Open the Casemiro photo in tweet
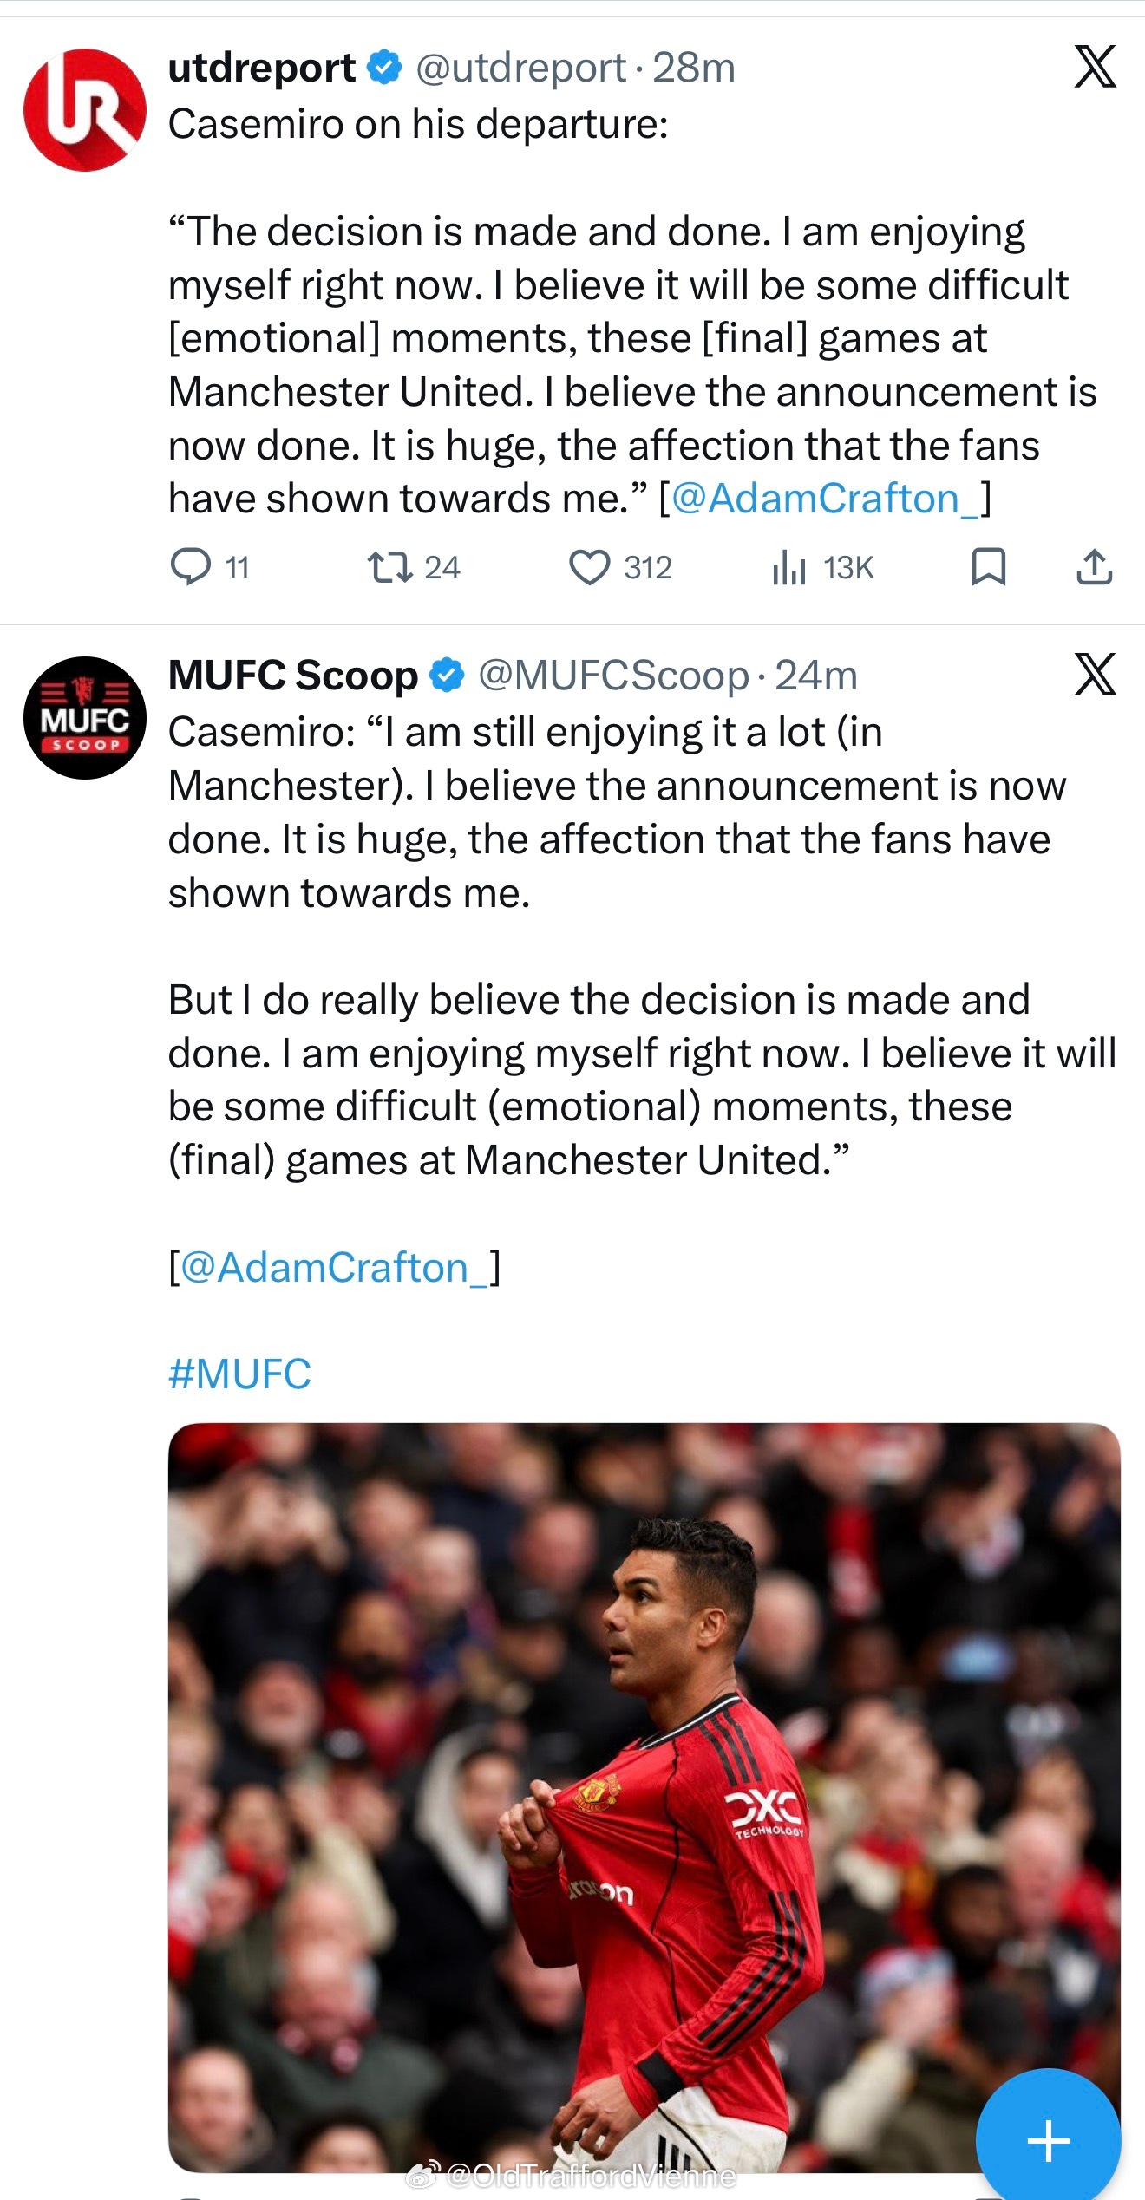 tap(644, 1795)
